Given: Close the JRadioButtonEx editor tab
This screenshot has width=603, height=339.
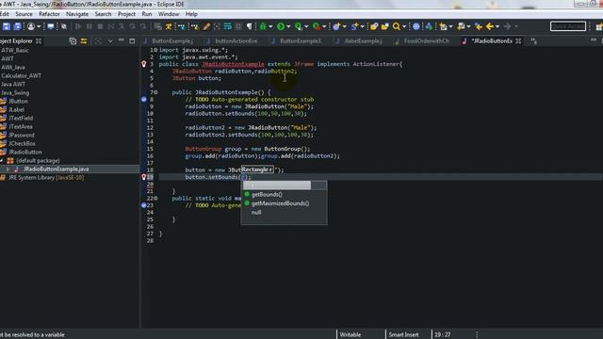Looking at the screenshot, I should coord(518,41).
